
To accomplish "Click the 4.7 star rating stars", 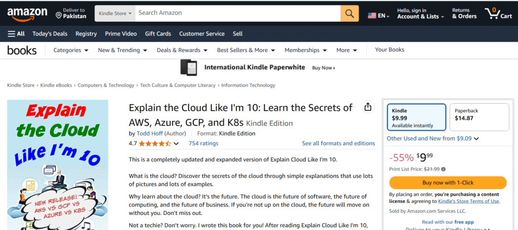I will (x=155, y=144).
